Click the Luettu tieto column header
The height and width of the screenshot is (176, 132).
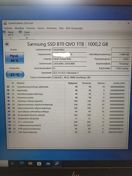pyautogui.click(x=119, y=83)
